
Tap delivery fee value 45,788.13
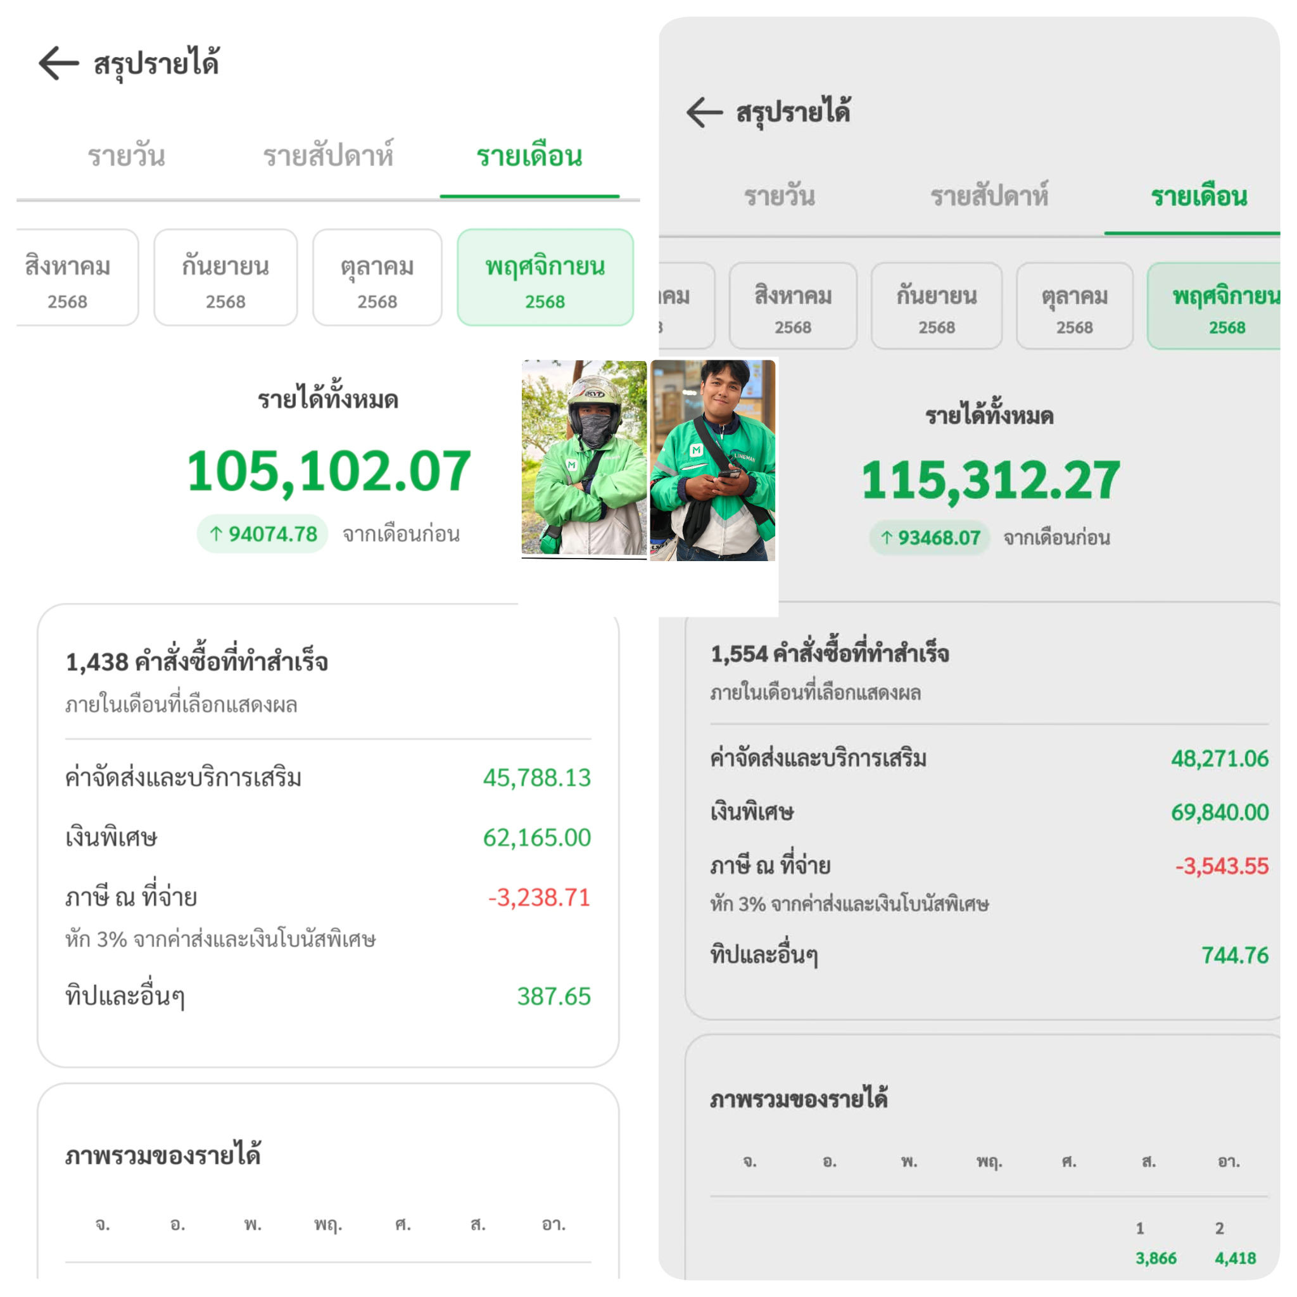[537, 778]
